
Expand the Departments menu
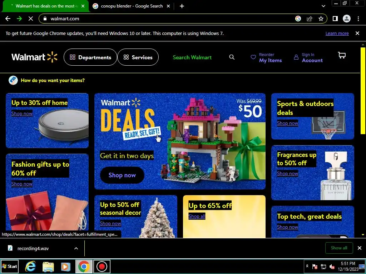[90, 57]
